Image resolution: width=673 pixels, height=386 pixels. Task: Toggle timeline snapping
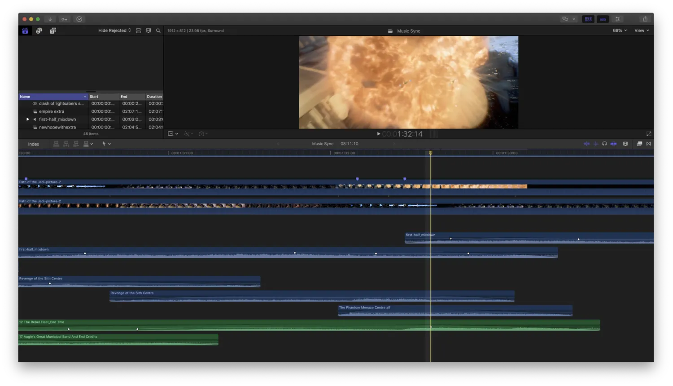pyautogui.click(x=613, y=144)
